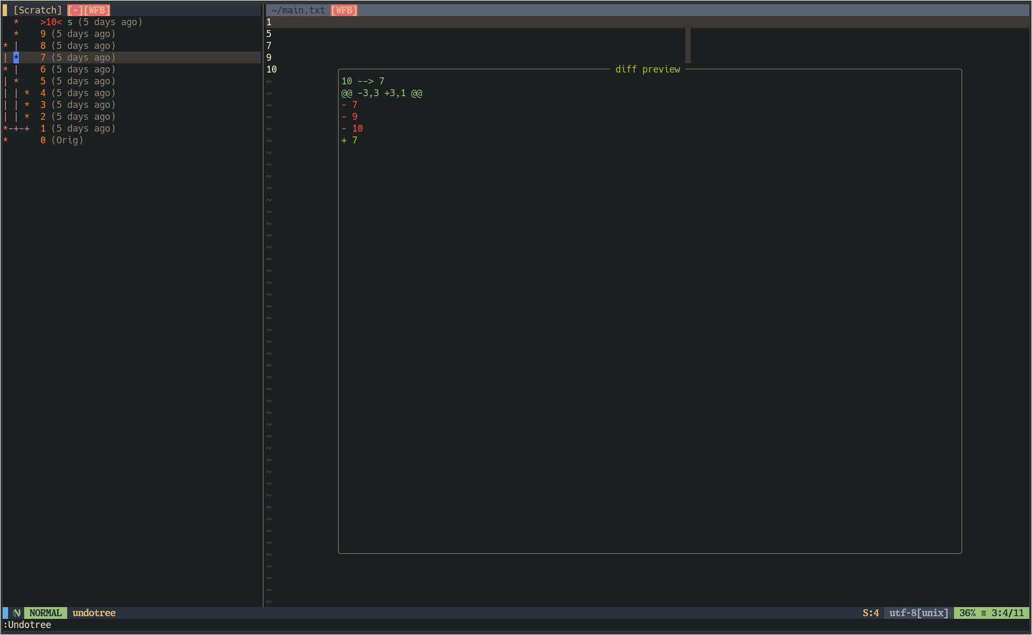Click the star node beside undo state 9

[16, 34]
